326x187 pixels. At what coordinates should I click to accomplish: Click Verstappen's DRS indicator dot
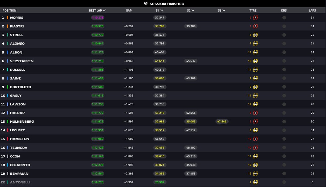(x=284, y=61)
